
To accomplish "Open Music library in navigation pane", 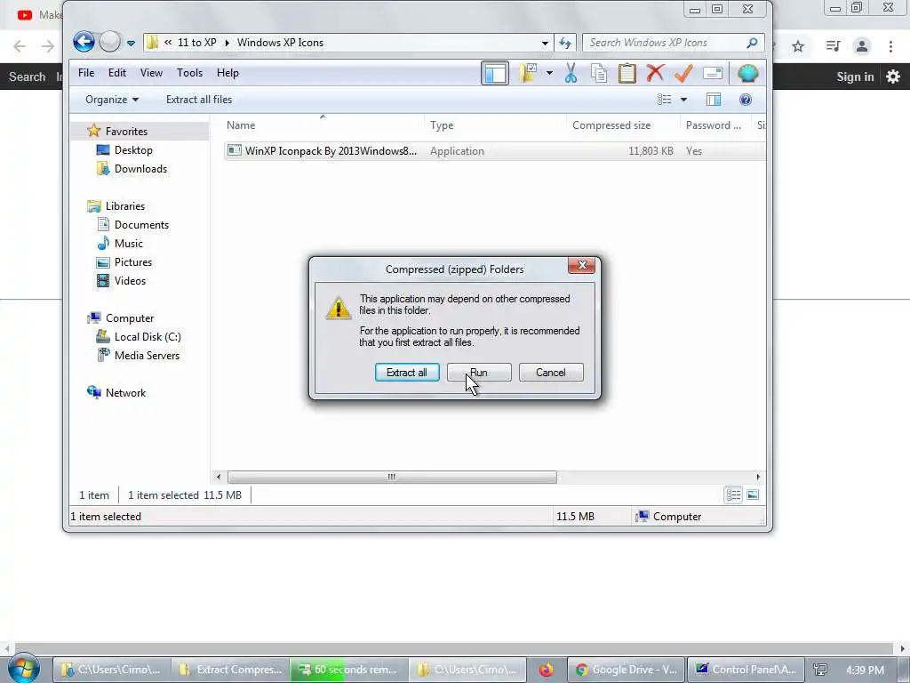I will [x=128, y=244].
